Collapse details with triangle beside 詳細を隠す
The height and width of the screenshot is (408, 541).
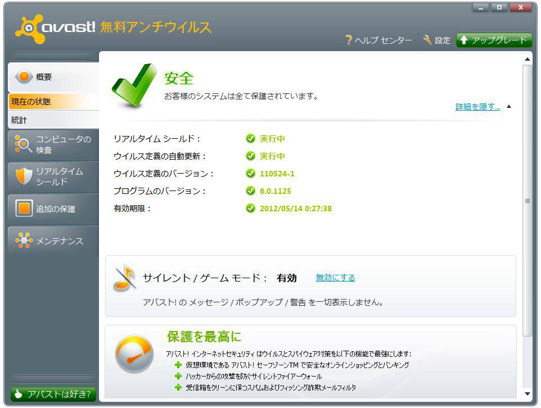tap(509, 106)
